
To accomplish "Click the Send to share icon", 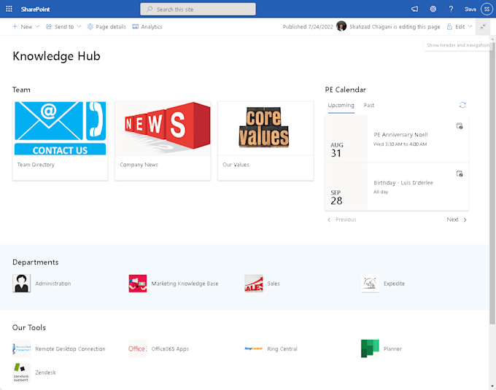I will pos(49,26).
